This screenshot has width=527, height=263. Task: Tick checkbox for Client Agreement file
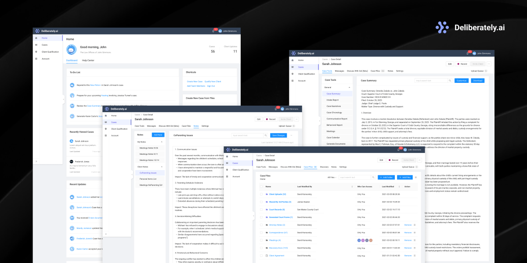tap(261, 256)
